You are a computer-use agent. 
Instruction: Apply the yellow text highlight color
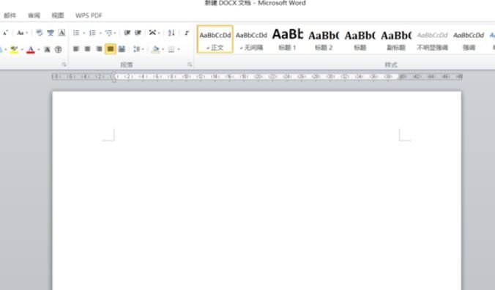pyautogui.click(x=14, y=50)
